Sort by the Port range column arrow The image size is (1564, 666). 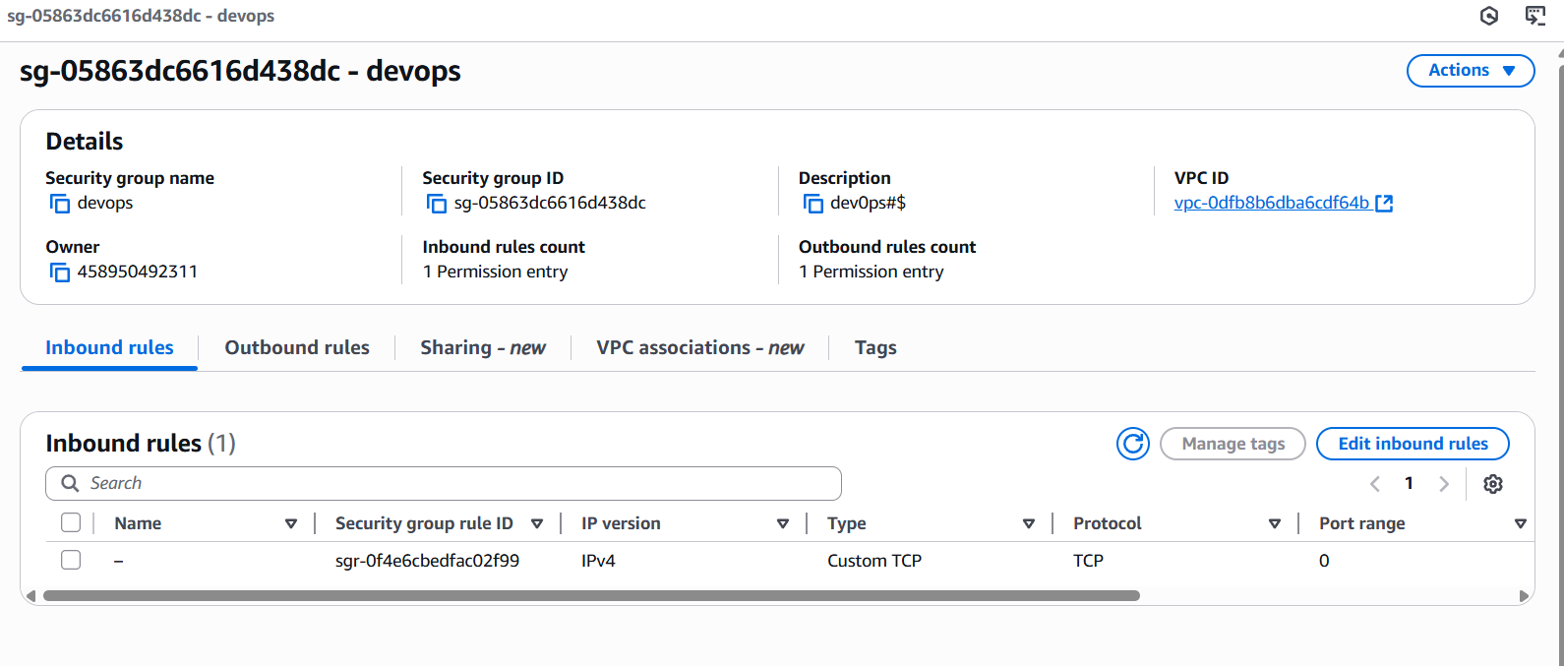click(1521, 524)
